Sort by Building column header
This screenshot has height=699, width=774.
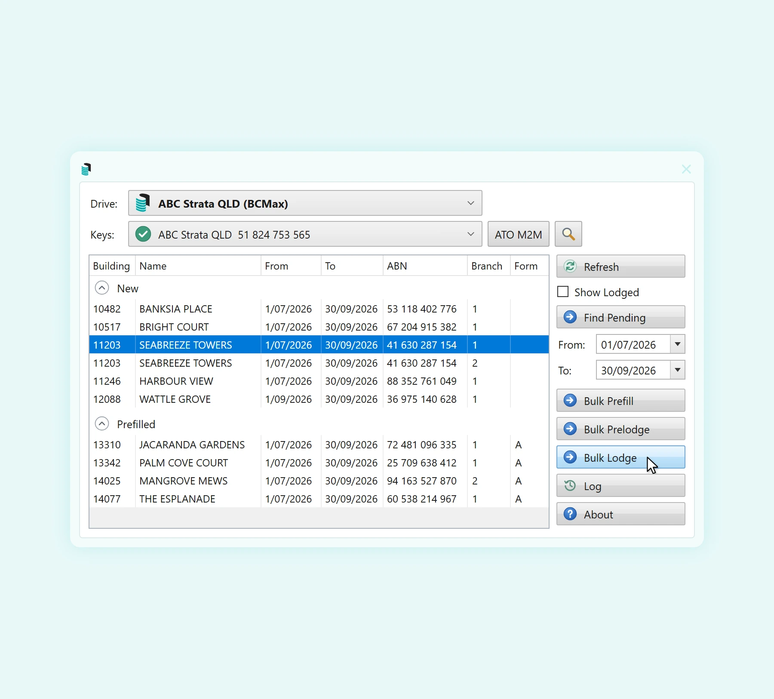pos(112,266)
